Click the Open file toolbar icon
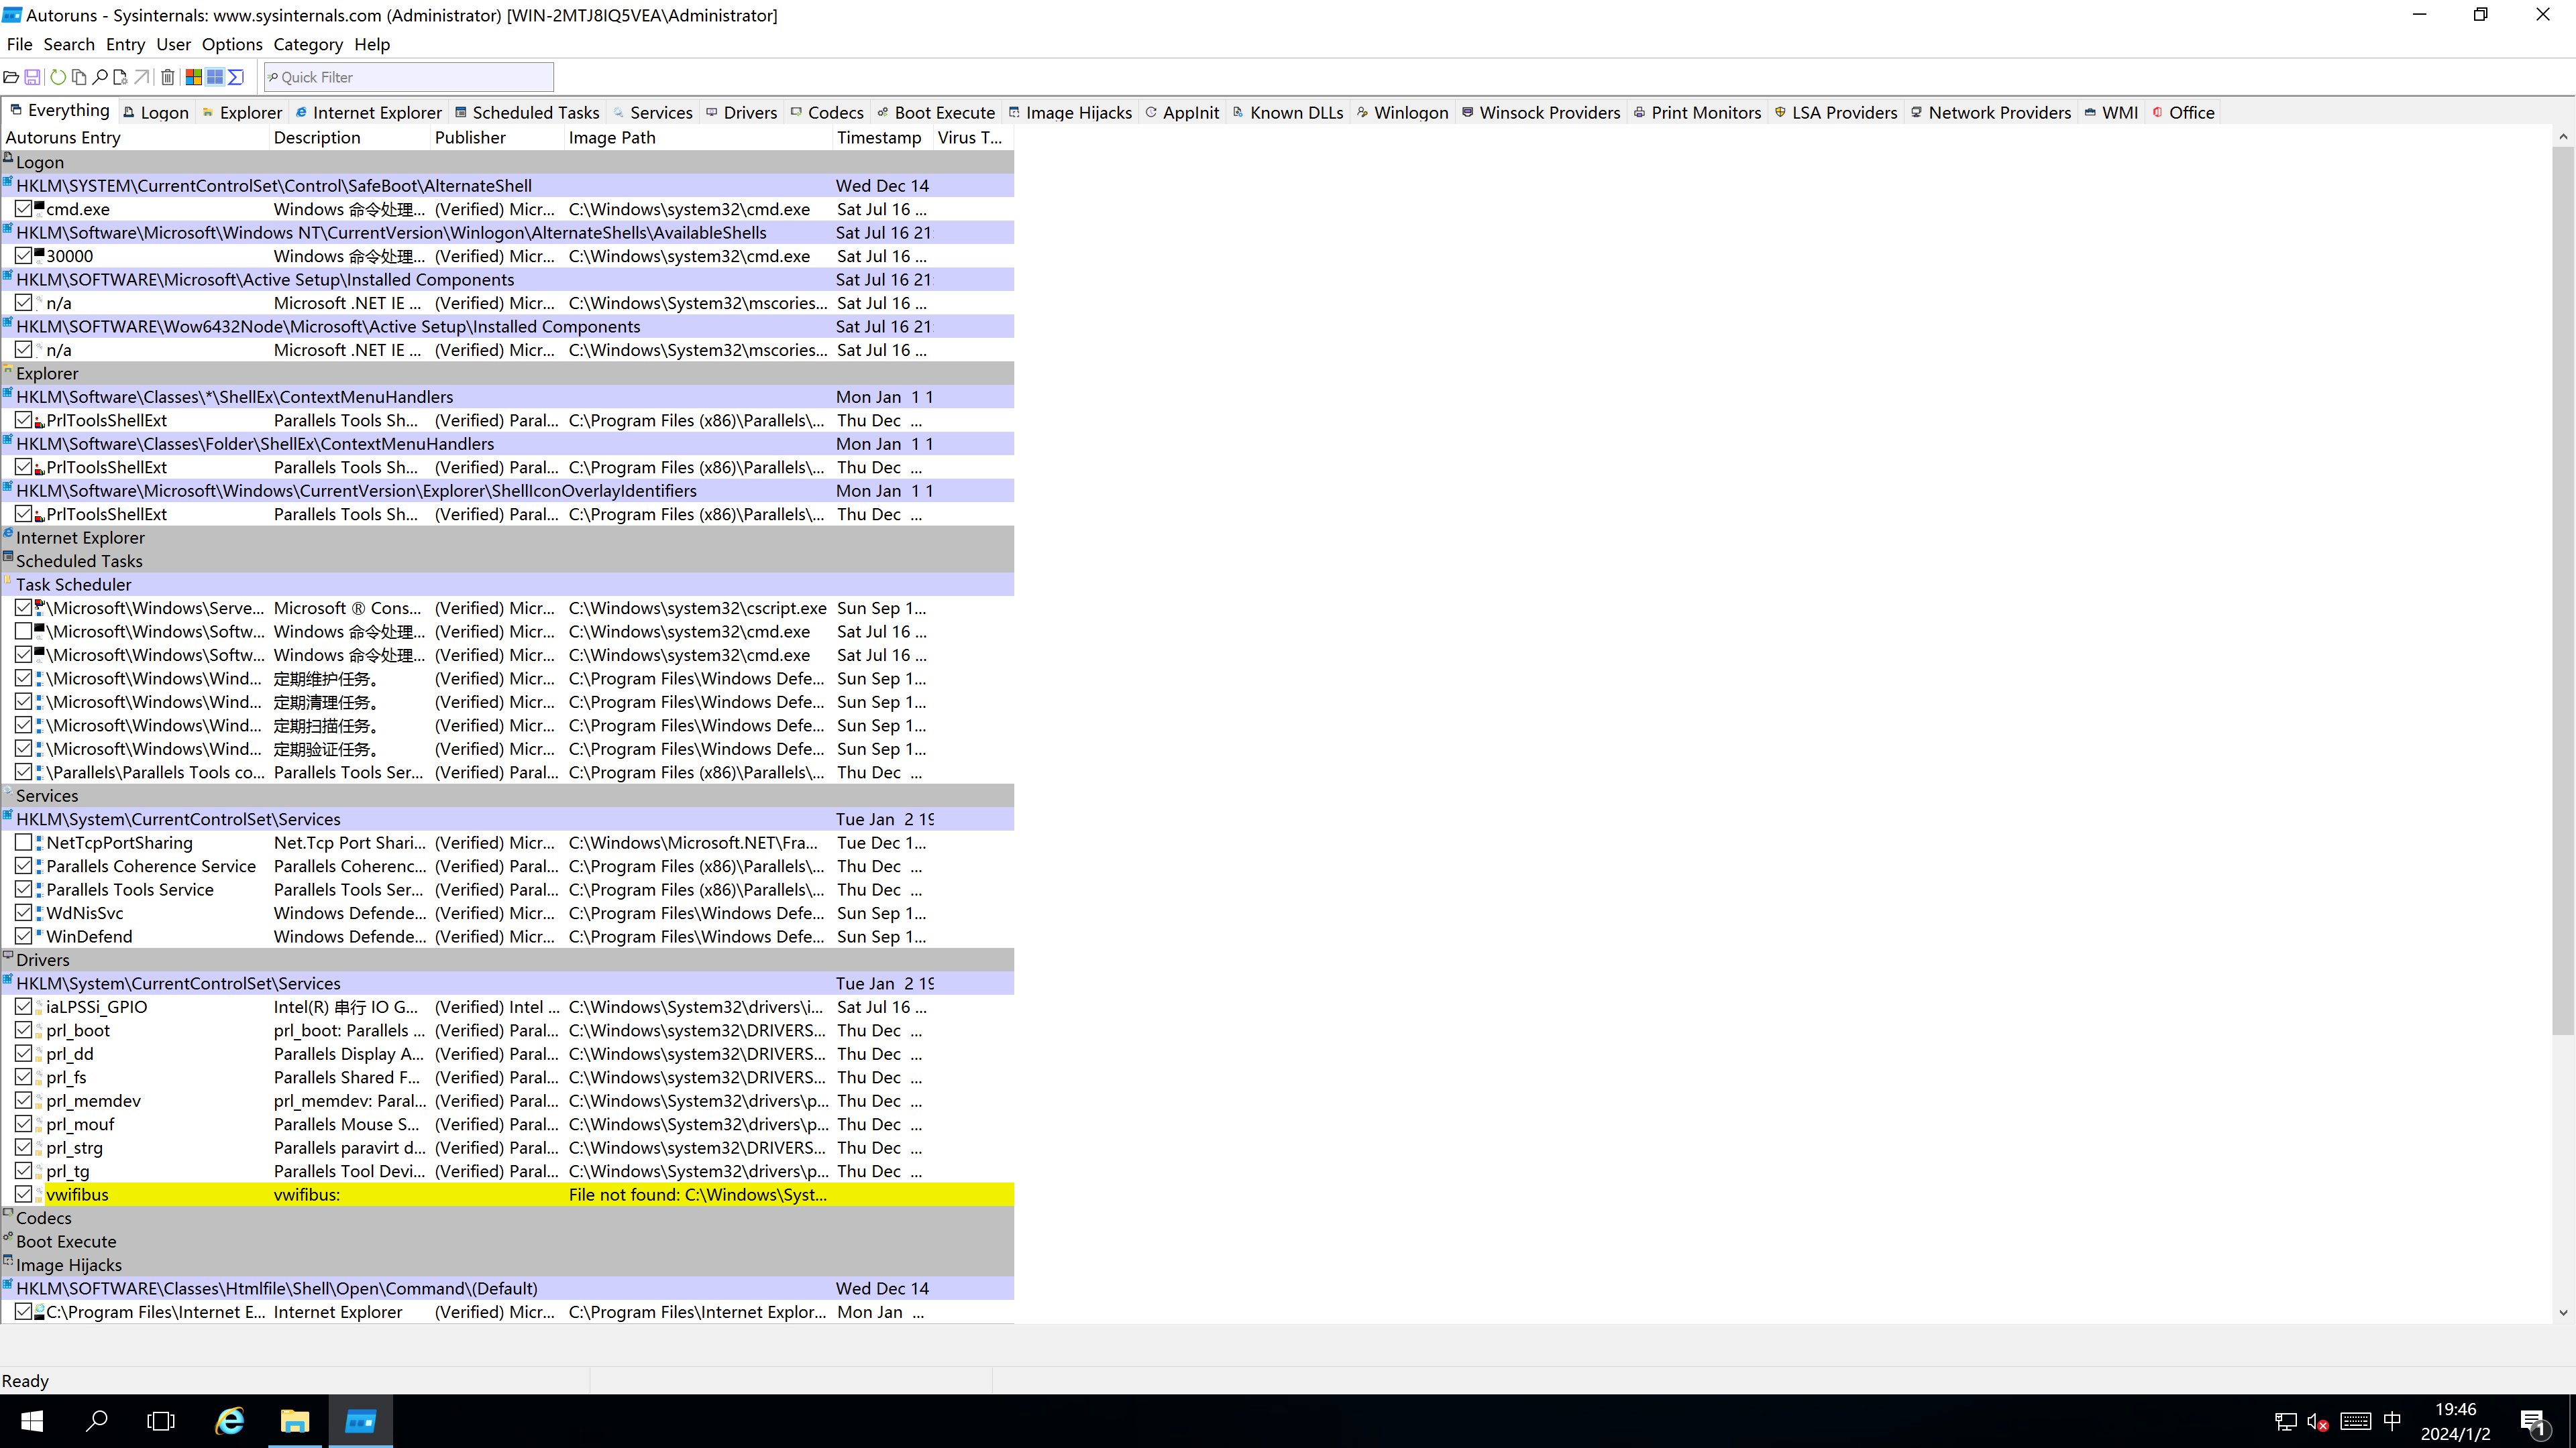This screenshot has height=1448, width=2576. pos(11,77)
